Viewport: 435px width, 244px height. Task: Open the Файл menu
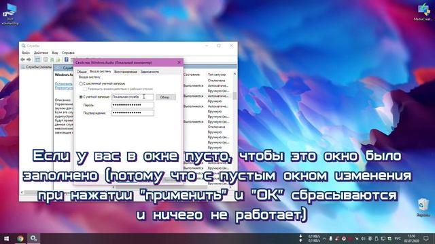26,53
